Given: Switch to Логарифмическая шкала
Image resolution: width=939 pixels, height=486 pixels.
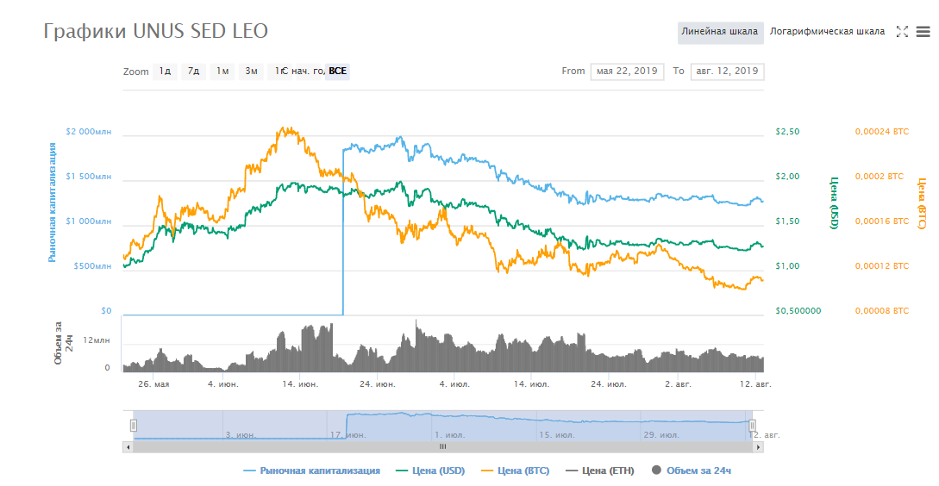Looking at the screenshot, I should point(827,32).
